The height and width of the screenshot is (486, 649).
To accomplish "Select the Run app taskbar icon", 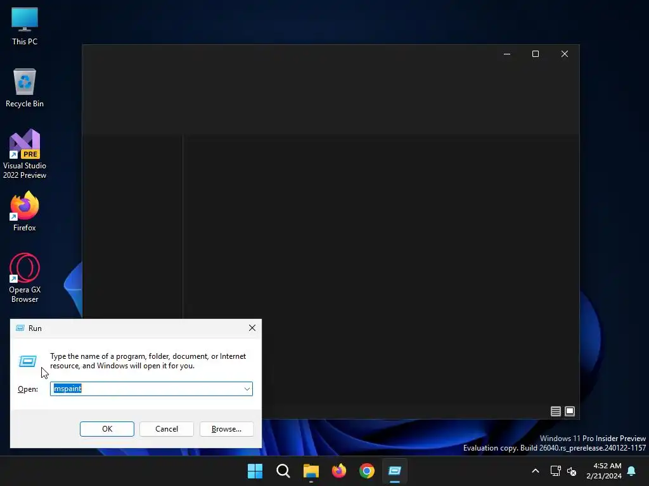I will [395, 471].
